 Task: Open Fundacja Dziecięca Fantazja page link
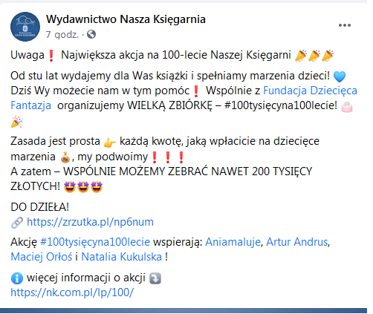pyautogui.click(x=184, y=98)
